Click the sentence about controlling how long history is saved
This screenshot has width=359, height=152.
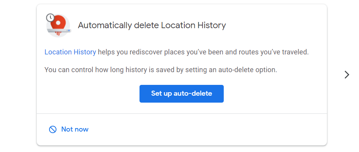[161, 70]
